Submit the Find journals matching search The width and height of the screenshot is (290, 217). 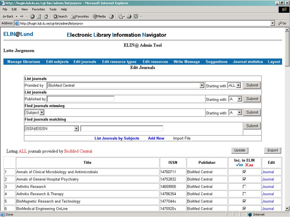click(252, 126)
